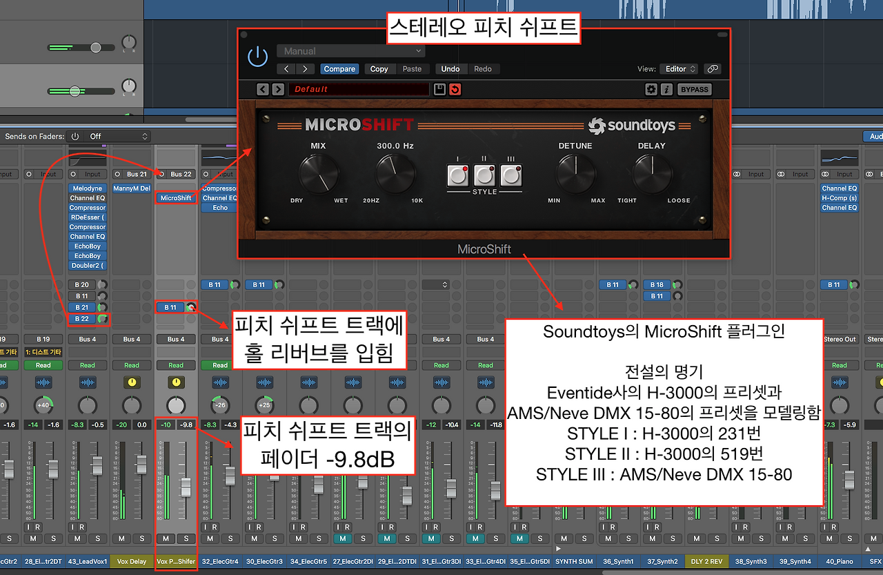Click the Vox P Shifter B 11 send knob
Image resolution: width=883 pixels, height=575 pixels.
tap(190, 307)
